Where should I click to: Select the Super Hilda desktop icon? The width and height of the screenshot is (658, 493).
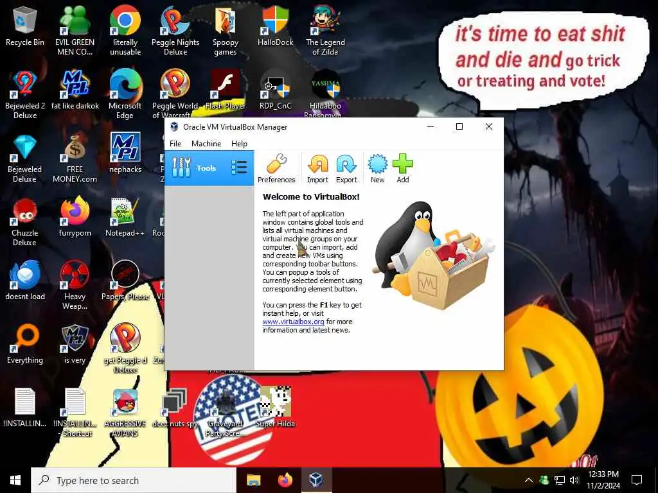point(275,408)
